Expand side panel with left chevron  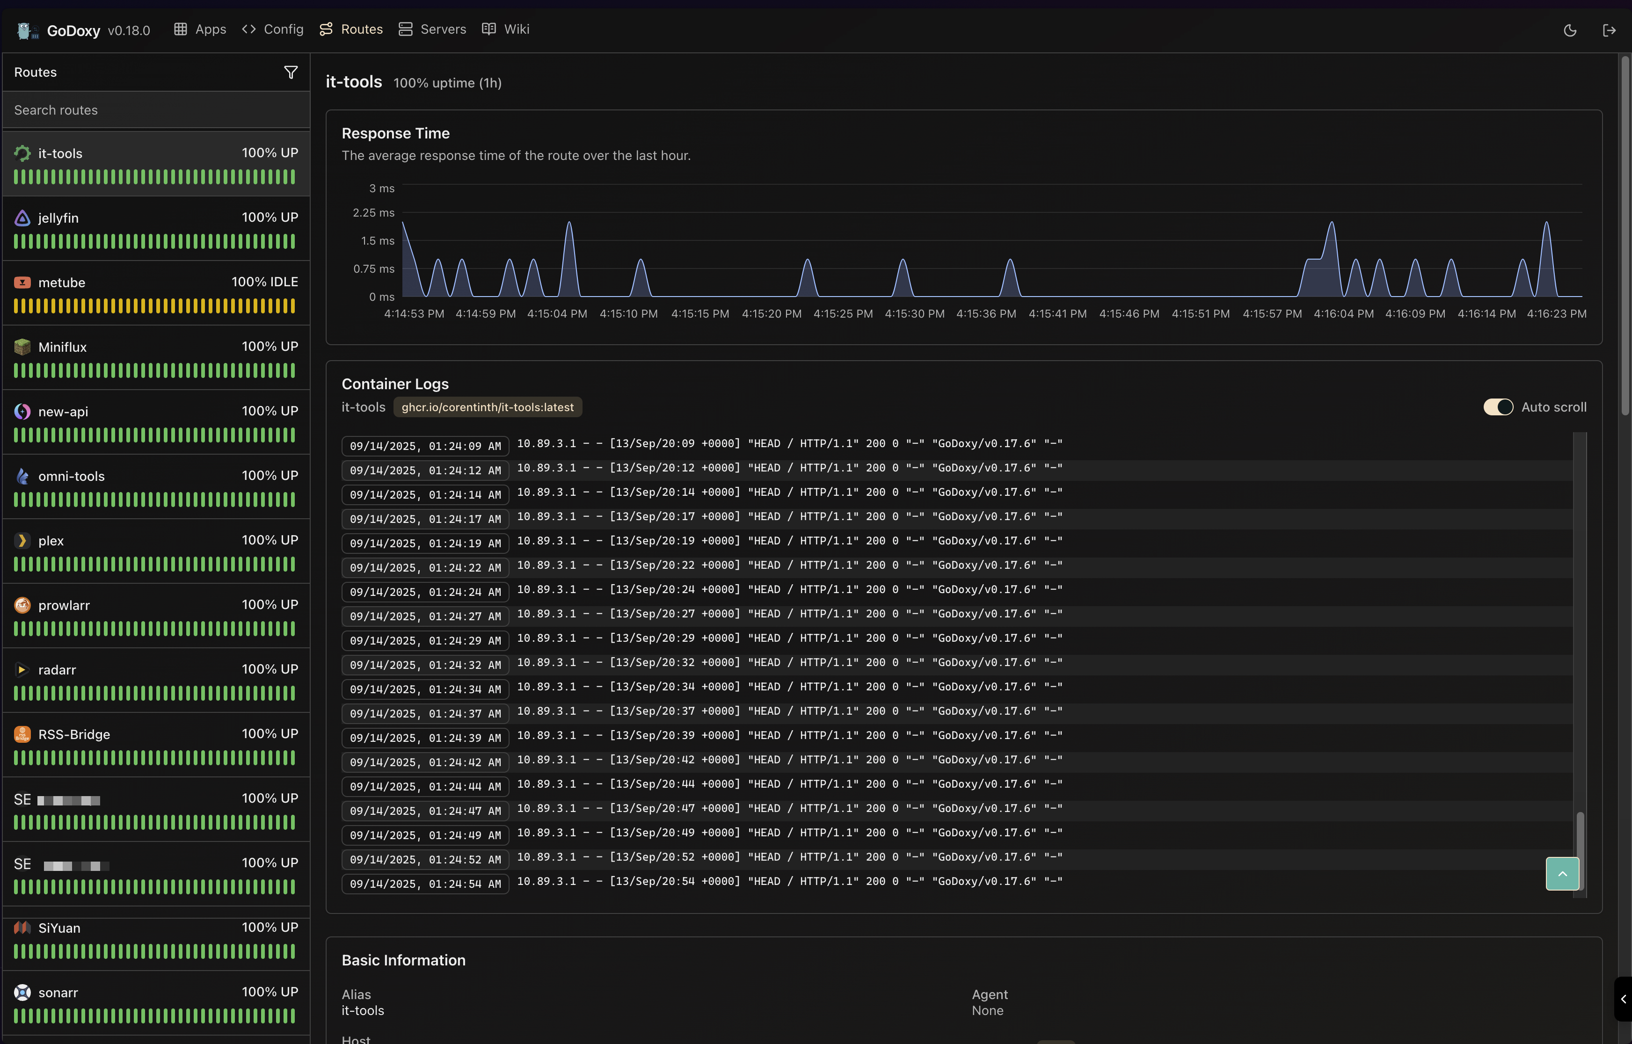[1623, 999]
